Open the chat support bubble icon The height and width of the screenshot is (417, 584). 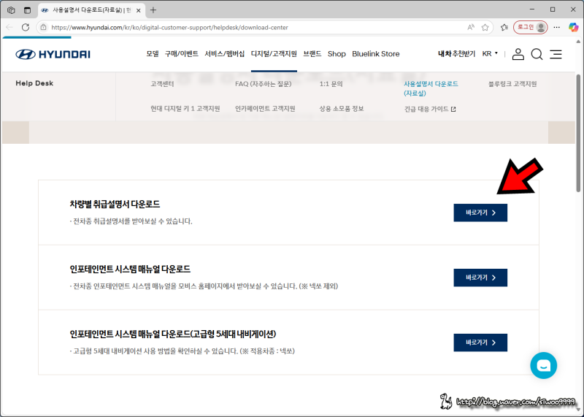(543, 365)
